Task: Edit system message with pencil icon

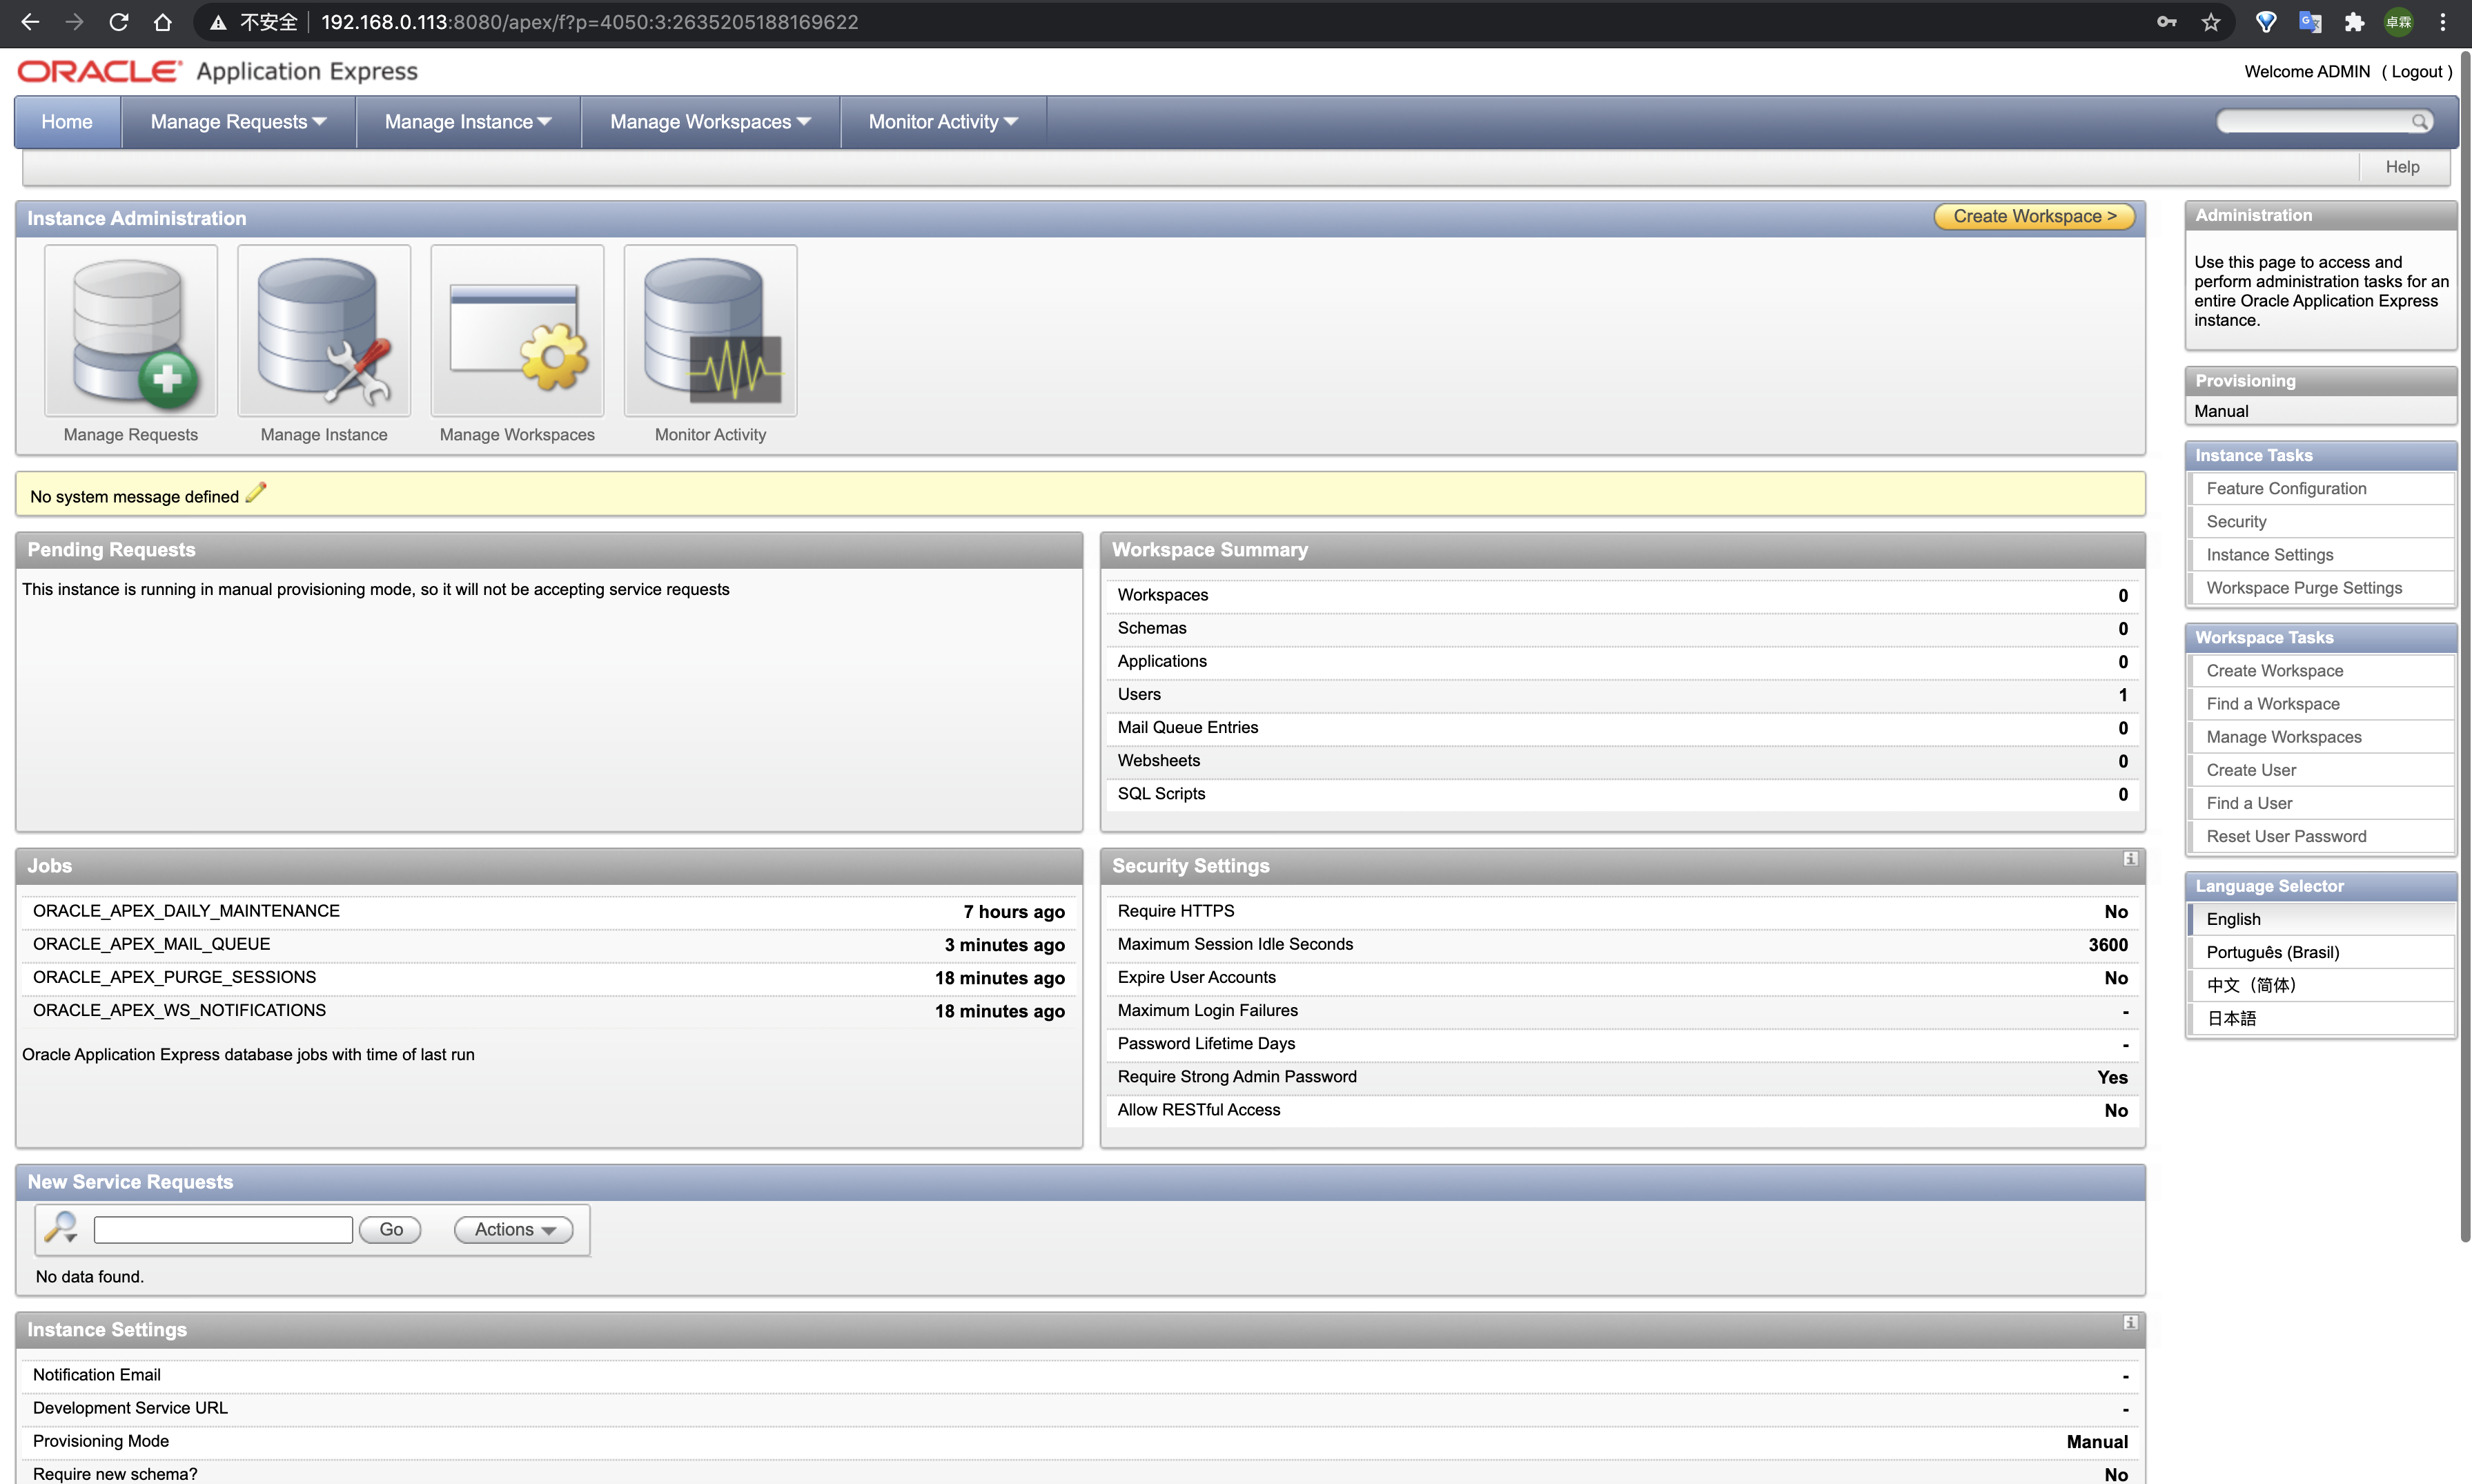Action: click(256, 493)
